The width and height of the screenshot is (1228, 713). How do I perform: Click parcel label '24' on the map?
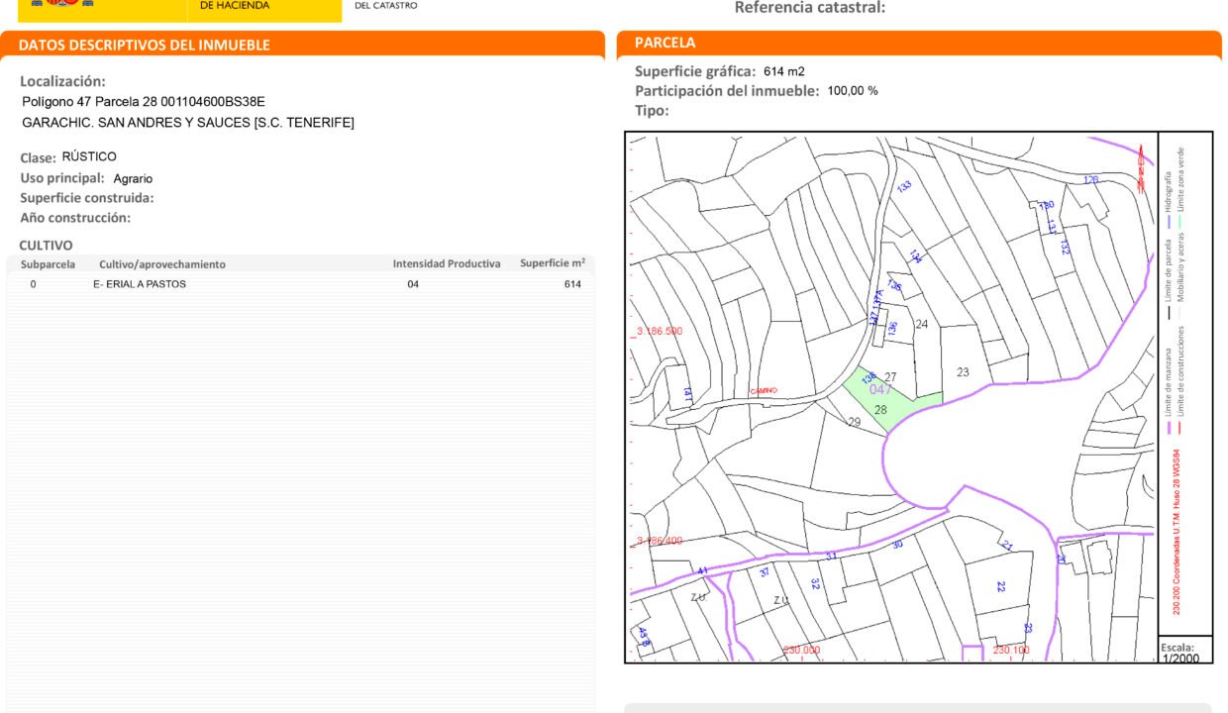[922, 324]
